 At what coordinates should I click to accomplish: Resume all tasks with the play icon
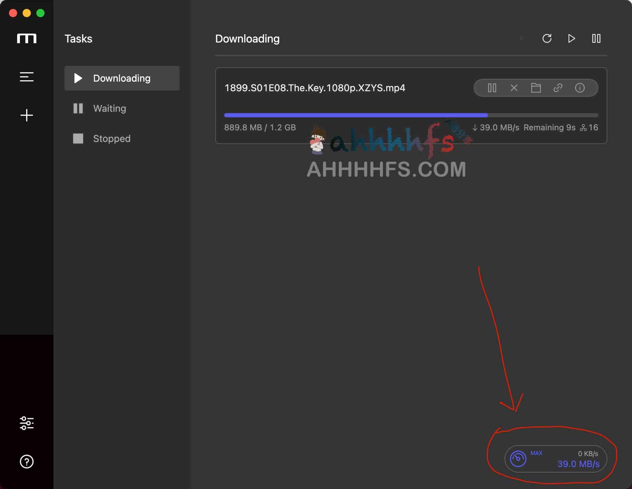(x=571, y=38)
